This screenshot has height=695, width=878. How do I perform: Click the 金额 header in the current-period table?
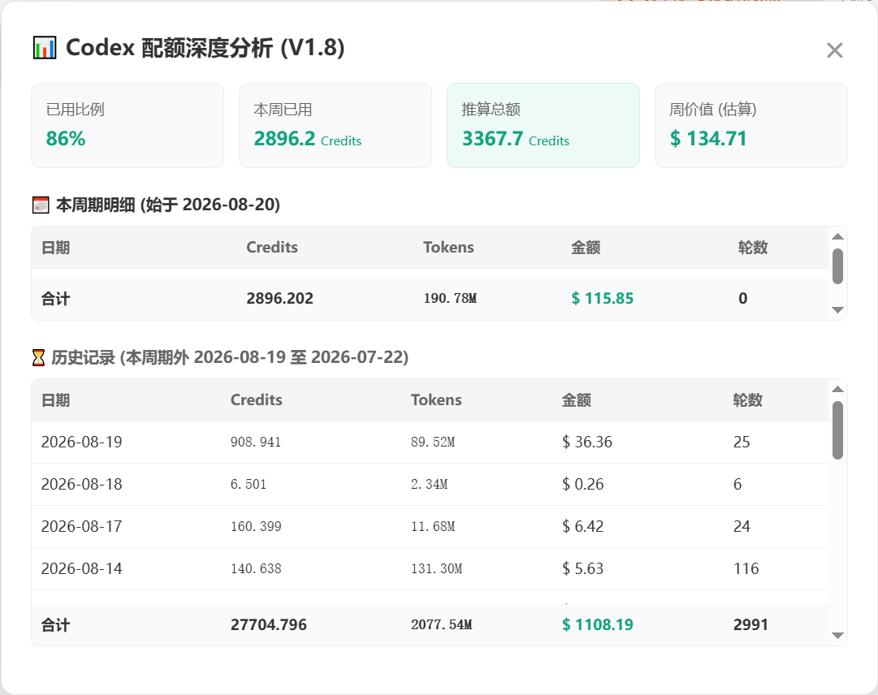pos(586,248)
